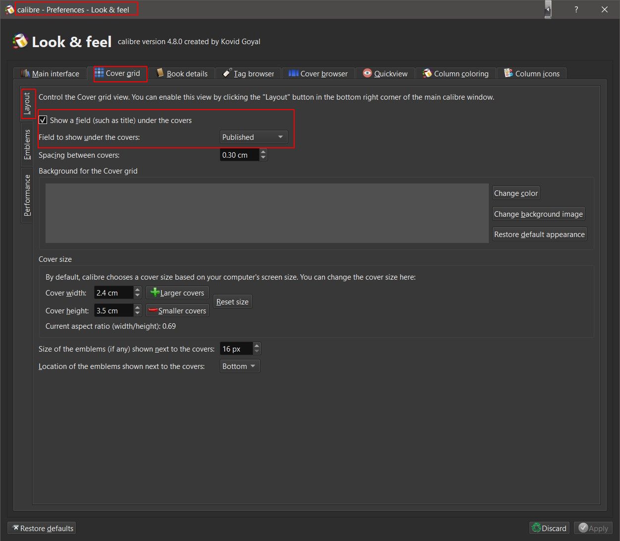Decrease emblem size with down arrow

coord(257,352)
